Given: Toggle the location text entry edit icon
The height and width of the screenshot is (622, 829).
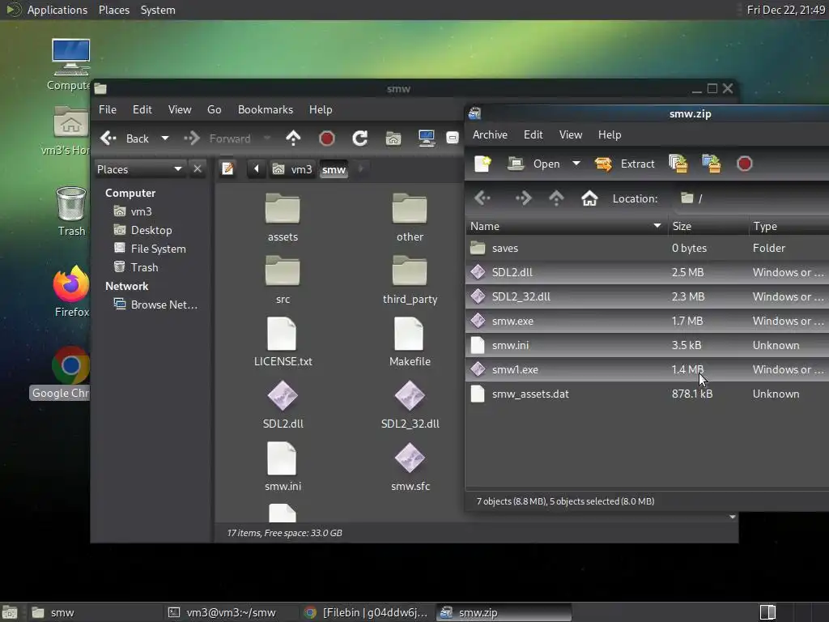Looking at the screenshot, I should pos(227,169).
